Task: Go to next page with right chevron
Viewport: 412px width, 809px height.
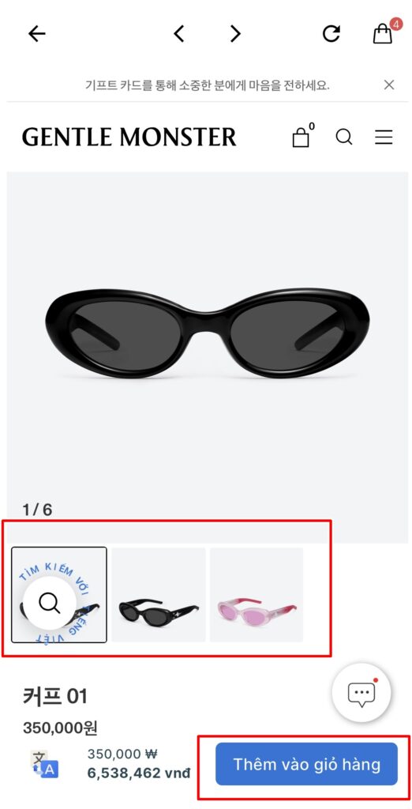Action: [x=235, y=34]
